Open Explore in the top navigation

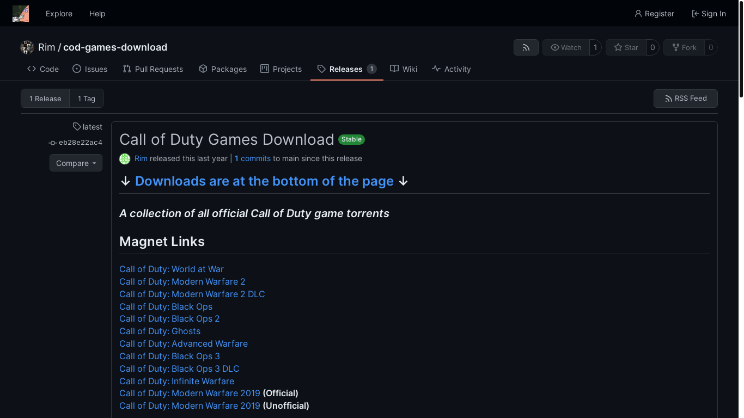point(59,14)
